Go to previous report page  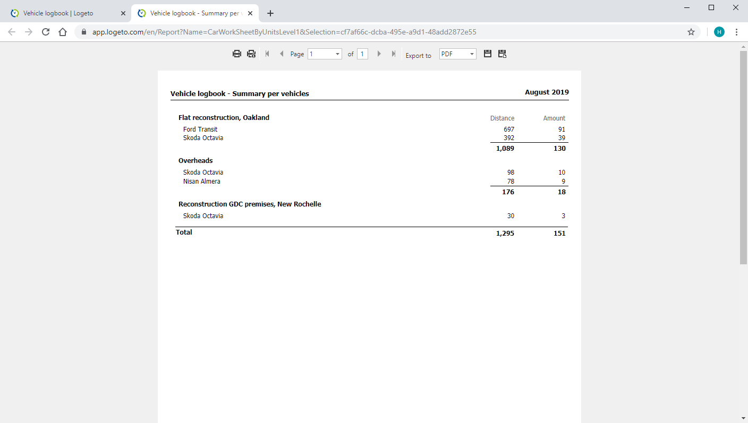282,54
